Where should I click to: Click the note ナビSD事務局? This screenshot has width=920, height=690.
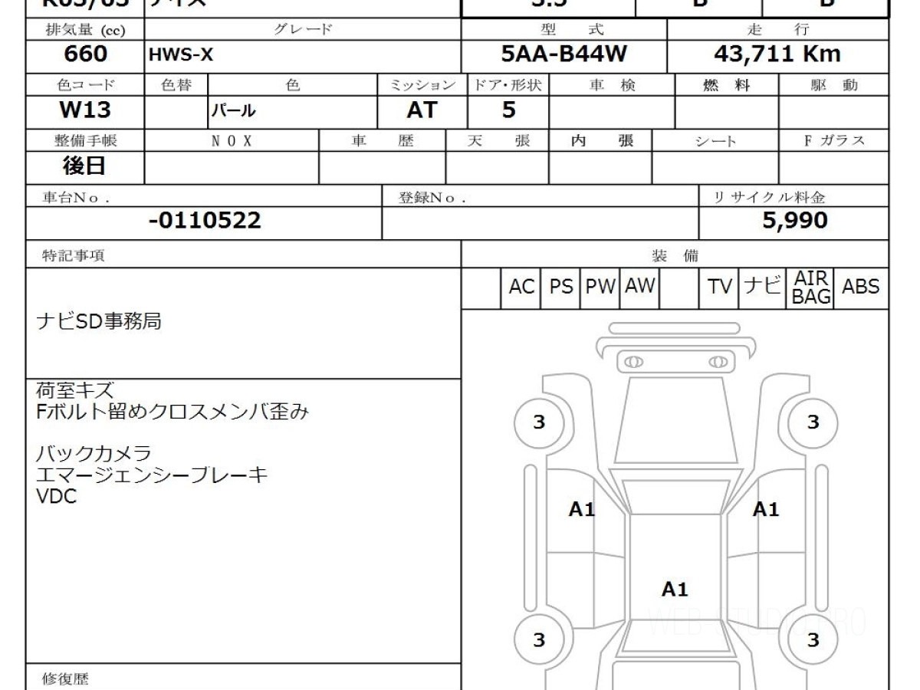[x=99, y=321]
